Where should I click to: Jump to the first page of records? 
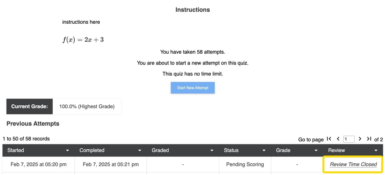(x=329, y=139)
